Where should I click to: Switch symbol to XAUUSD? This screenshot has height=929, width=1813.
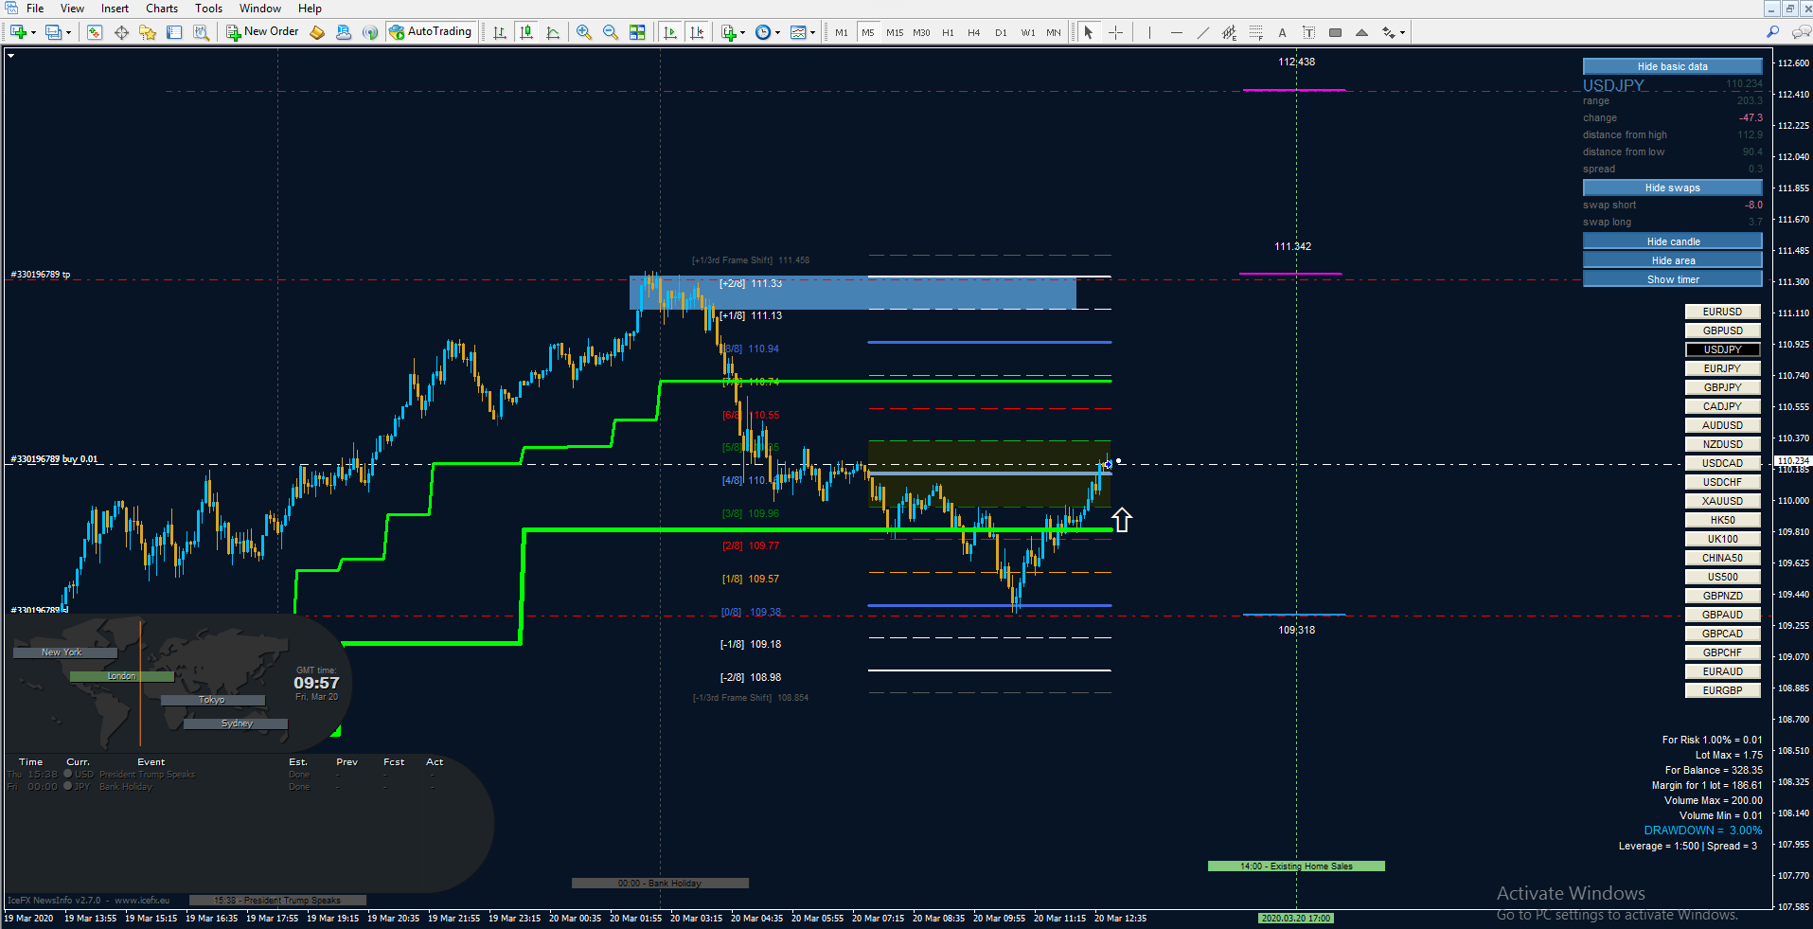coord(1722,501)
